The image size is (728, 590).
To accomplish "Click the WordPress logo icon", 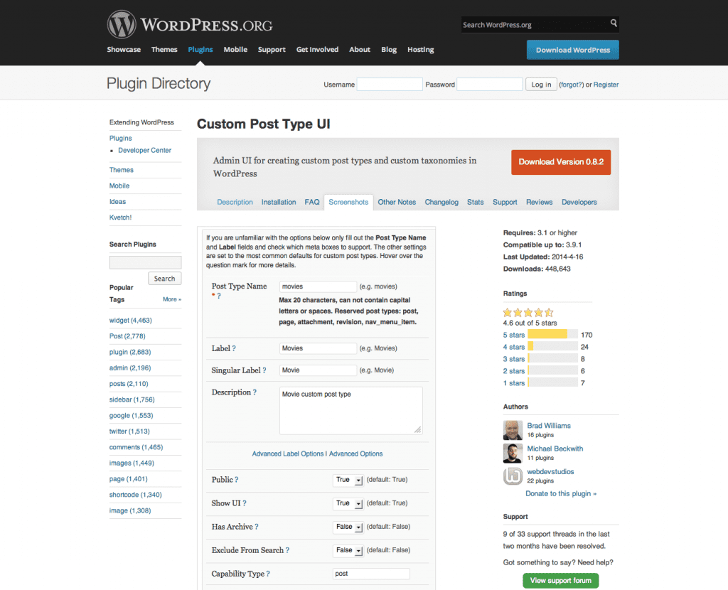I will coord(122,25).
